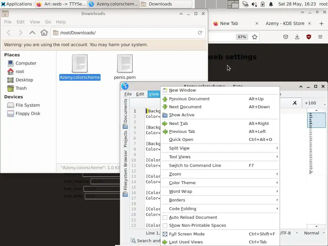Choose New Window from View menu
This screenshot has height=246, width=328.
(220, 90)
